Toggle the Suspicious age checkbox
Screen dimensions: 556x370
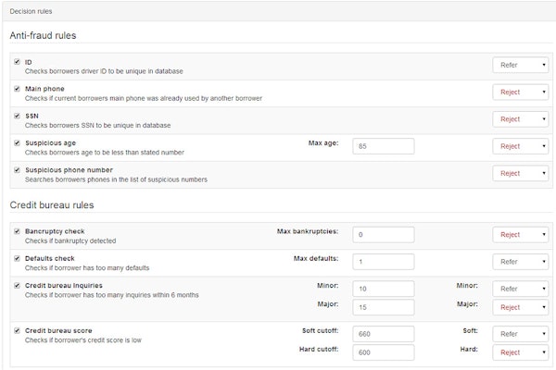17,142
